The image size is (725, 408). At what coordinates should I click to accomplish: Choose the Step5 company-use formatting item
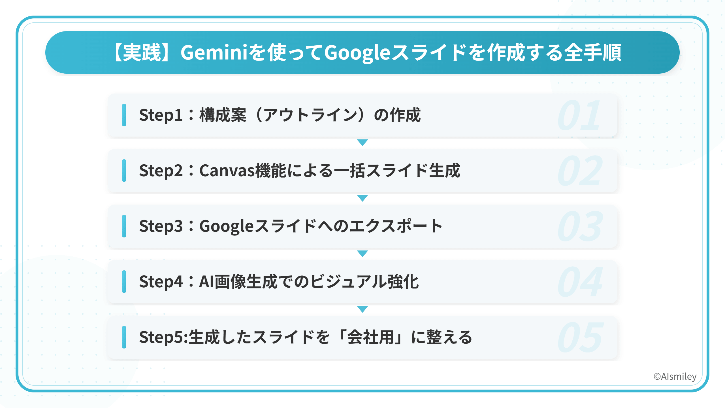pyautogui.click(x=305, y=337)
